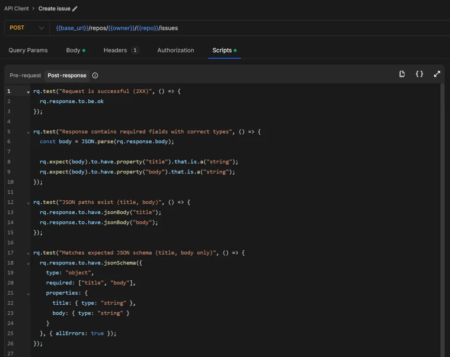450x357 pixels.
Task: Switch to the Authorization tab
Action: [175, 50]
